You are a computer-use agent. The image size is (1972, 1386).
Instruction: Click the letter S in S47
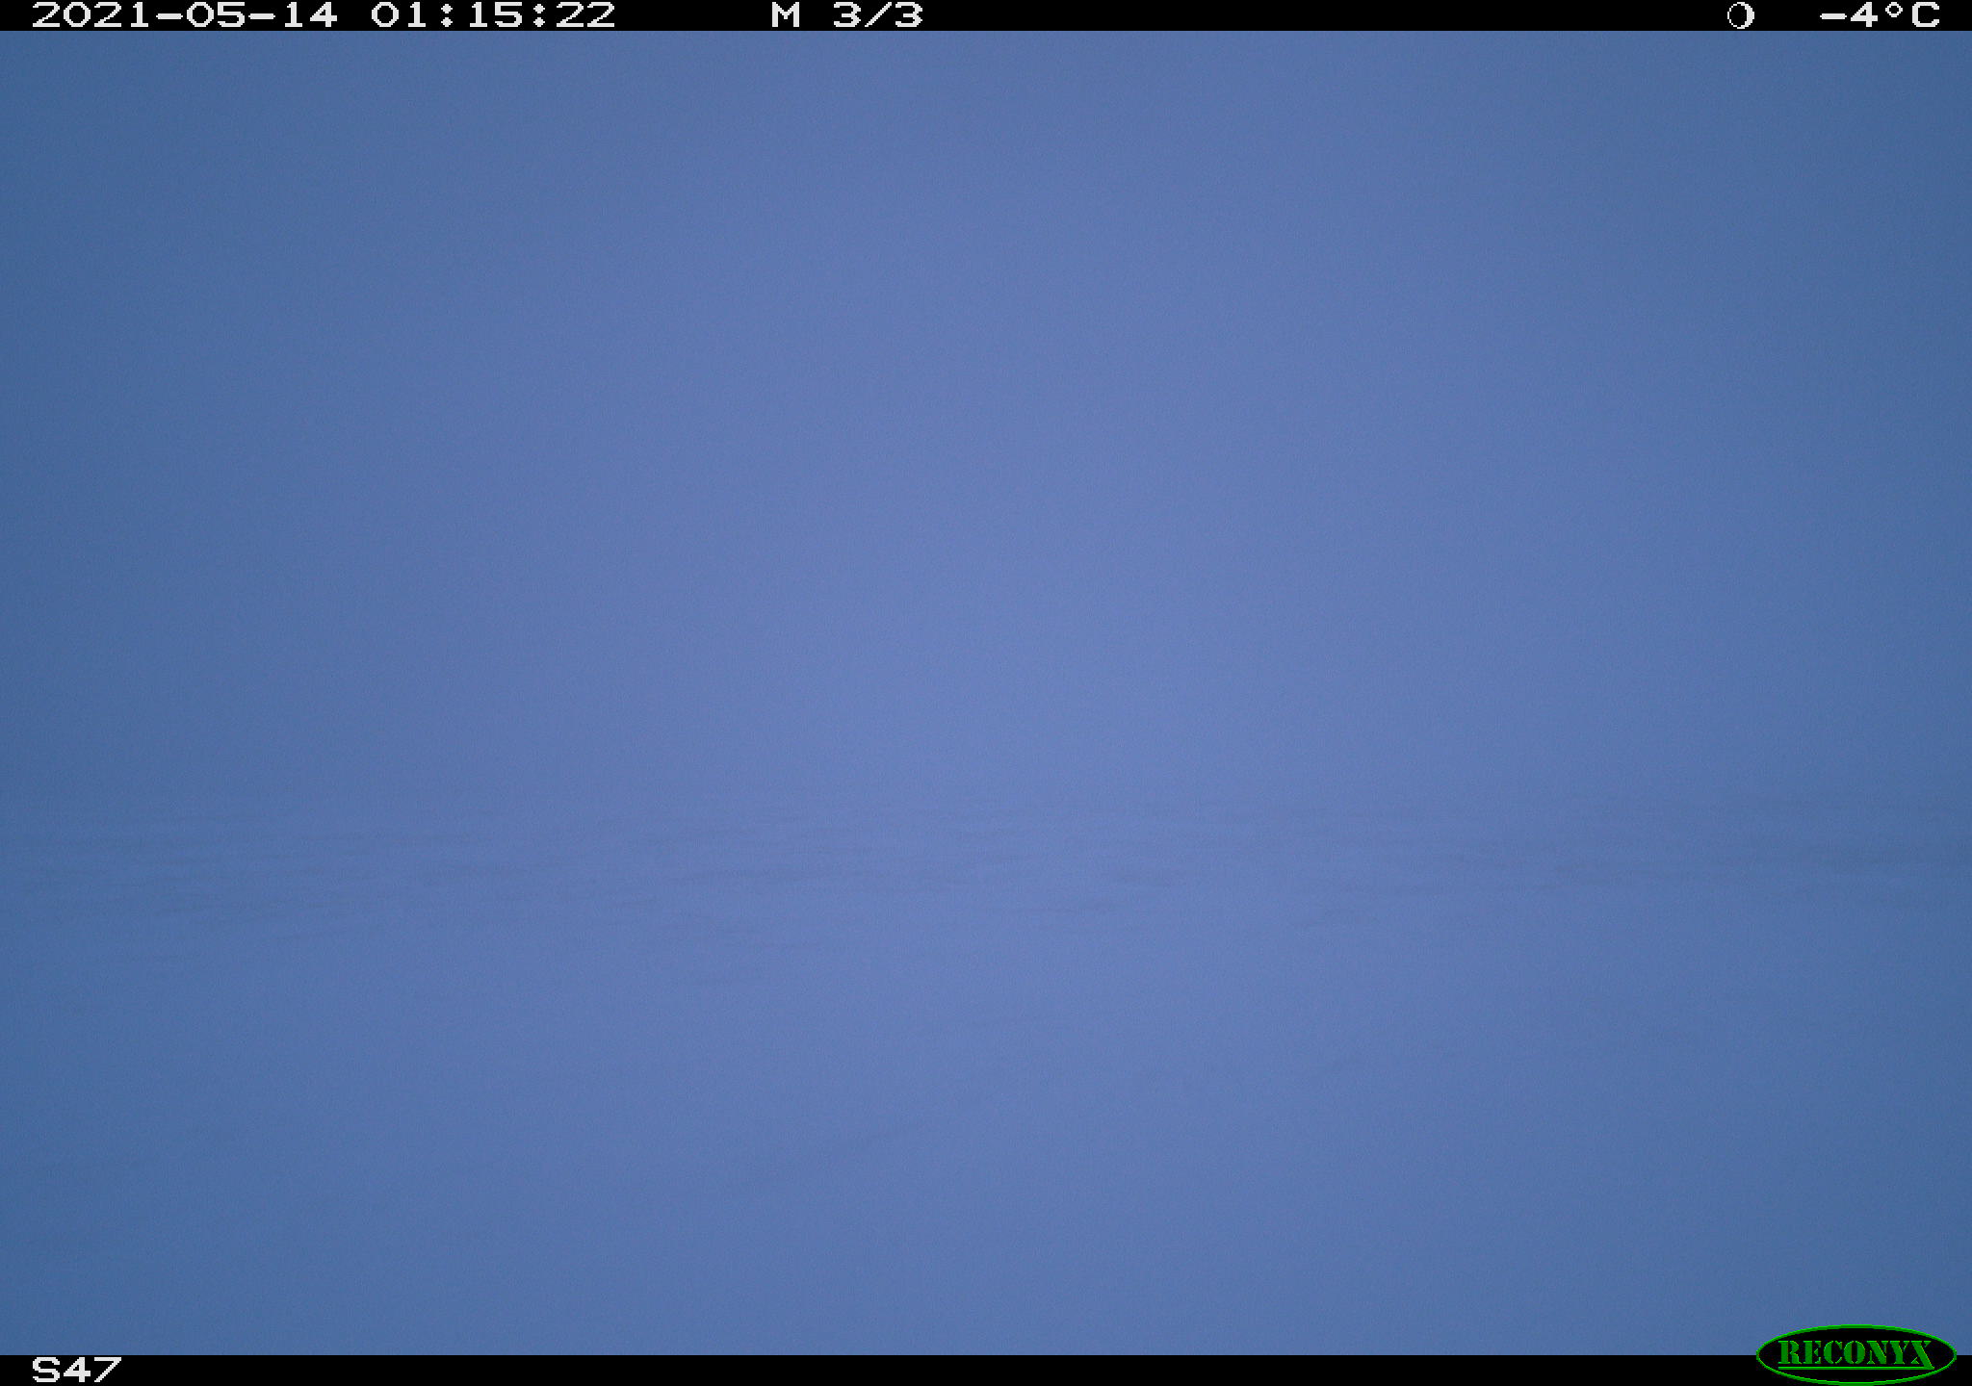[x=46, y=1370]
